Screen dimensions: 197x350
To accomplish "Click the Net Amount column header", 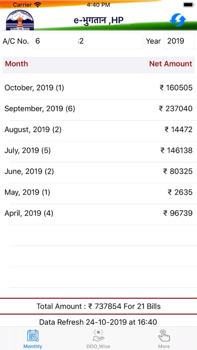I will tap(170, 64).
